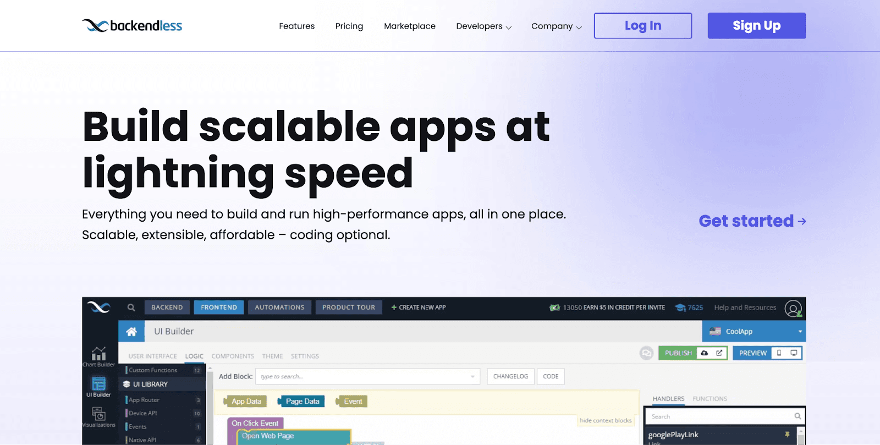Select the FRONTEND tab
This screenshot has width=880, height=445.
click(x=219, y=307)
